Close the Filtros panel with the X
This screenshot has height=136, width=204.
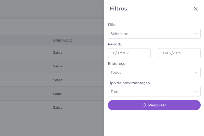(x=196, y=9)
